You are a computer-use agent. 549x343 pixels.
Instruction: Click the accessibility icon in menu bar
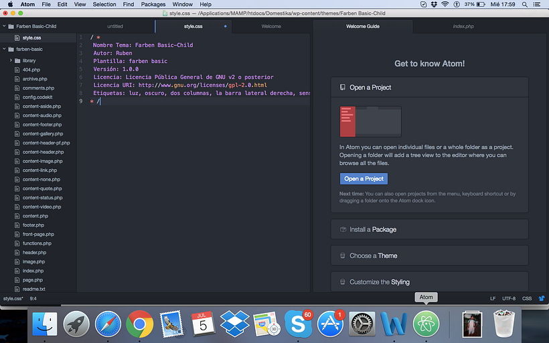click(x=457, y=4)
